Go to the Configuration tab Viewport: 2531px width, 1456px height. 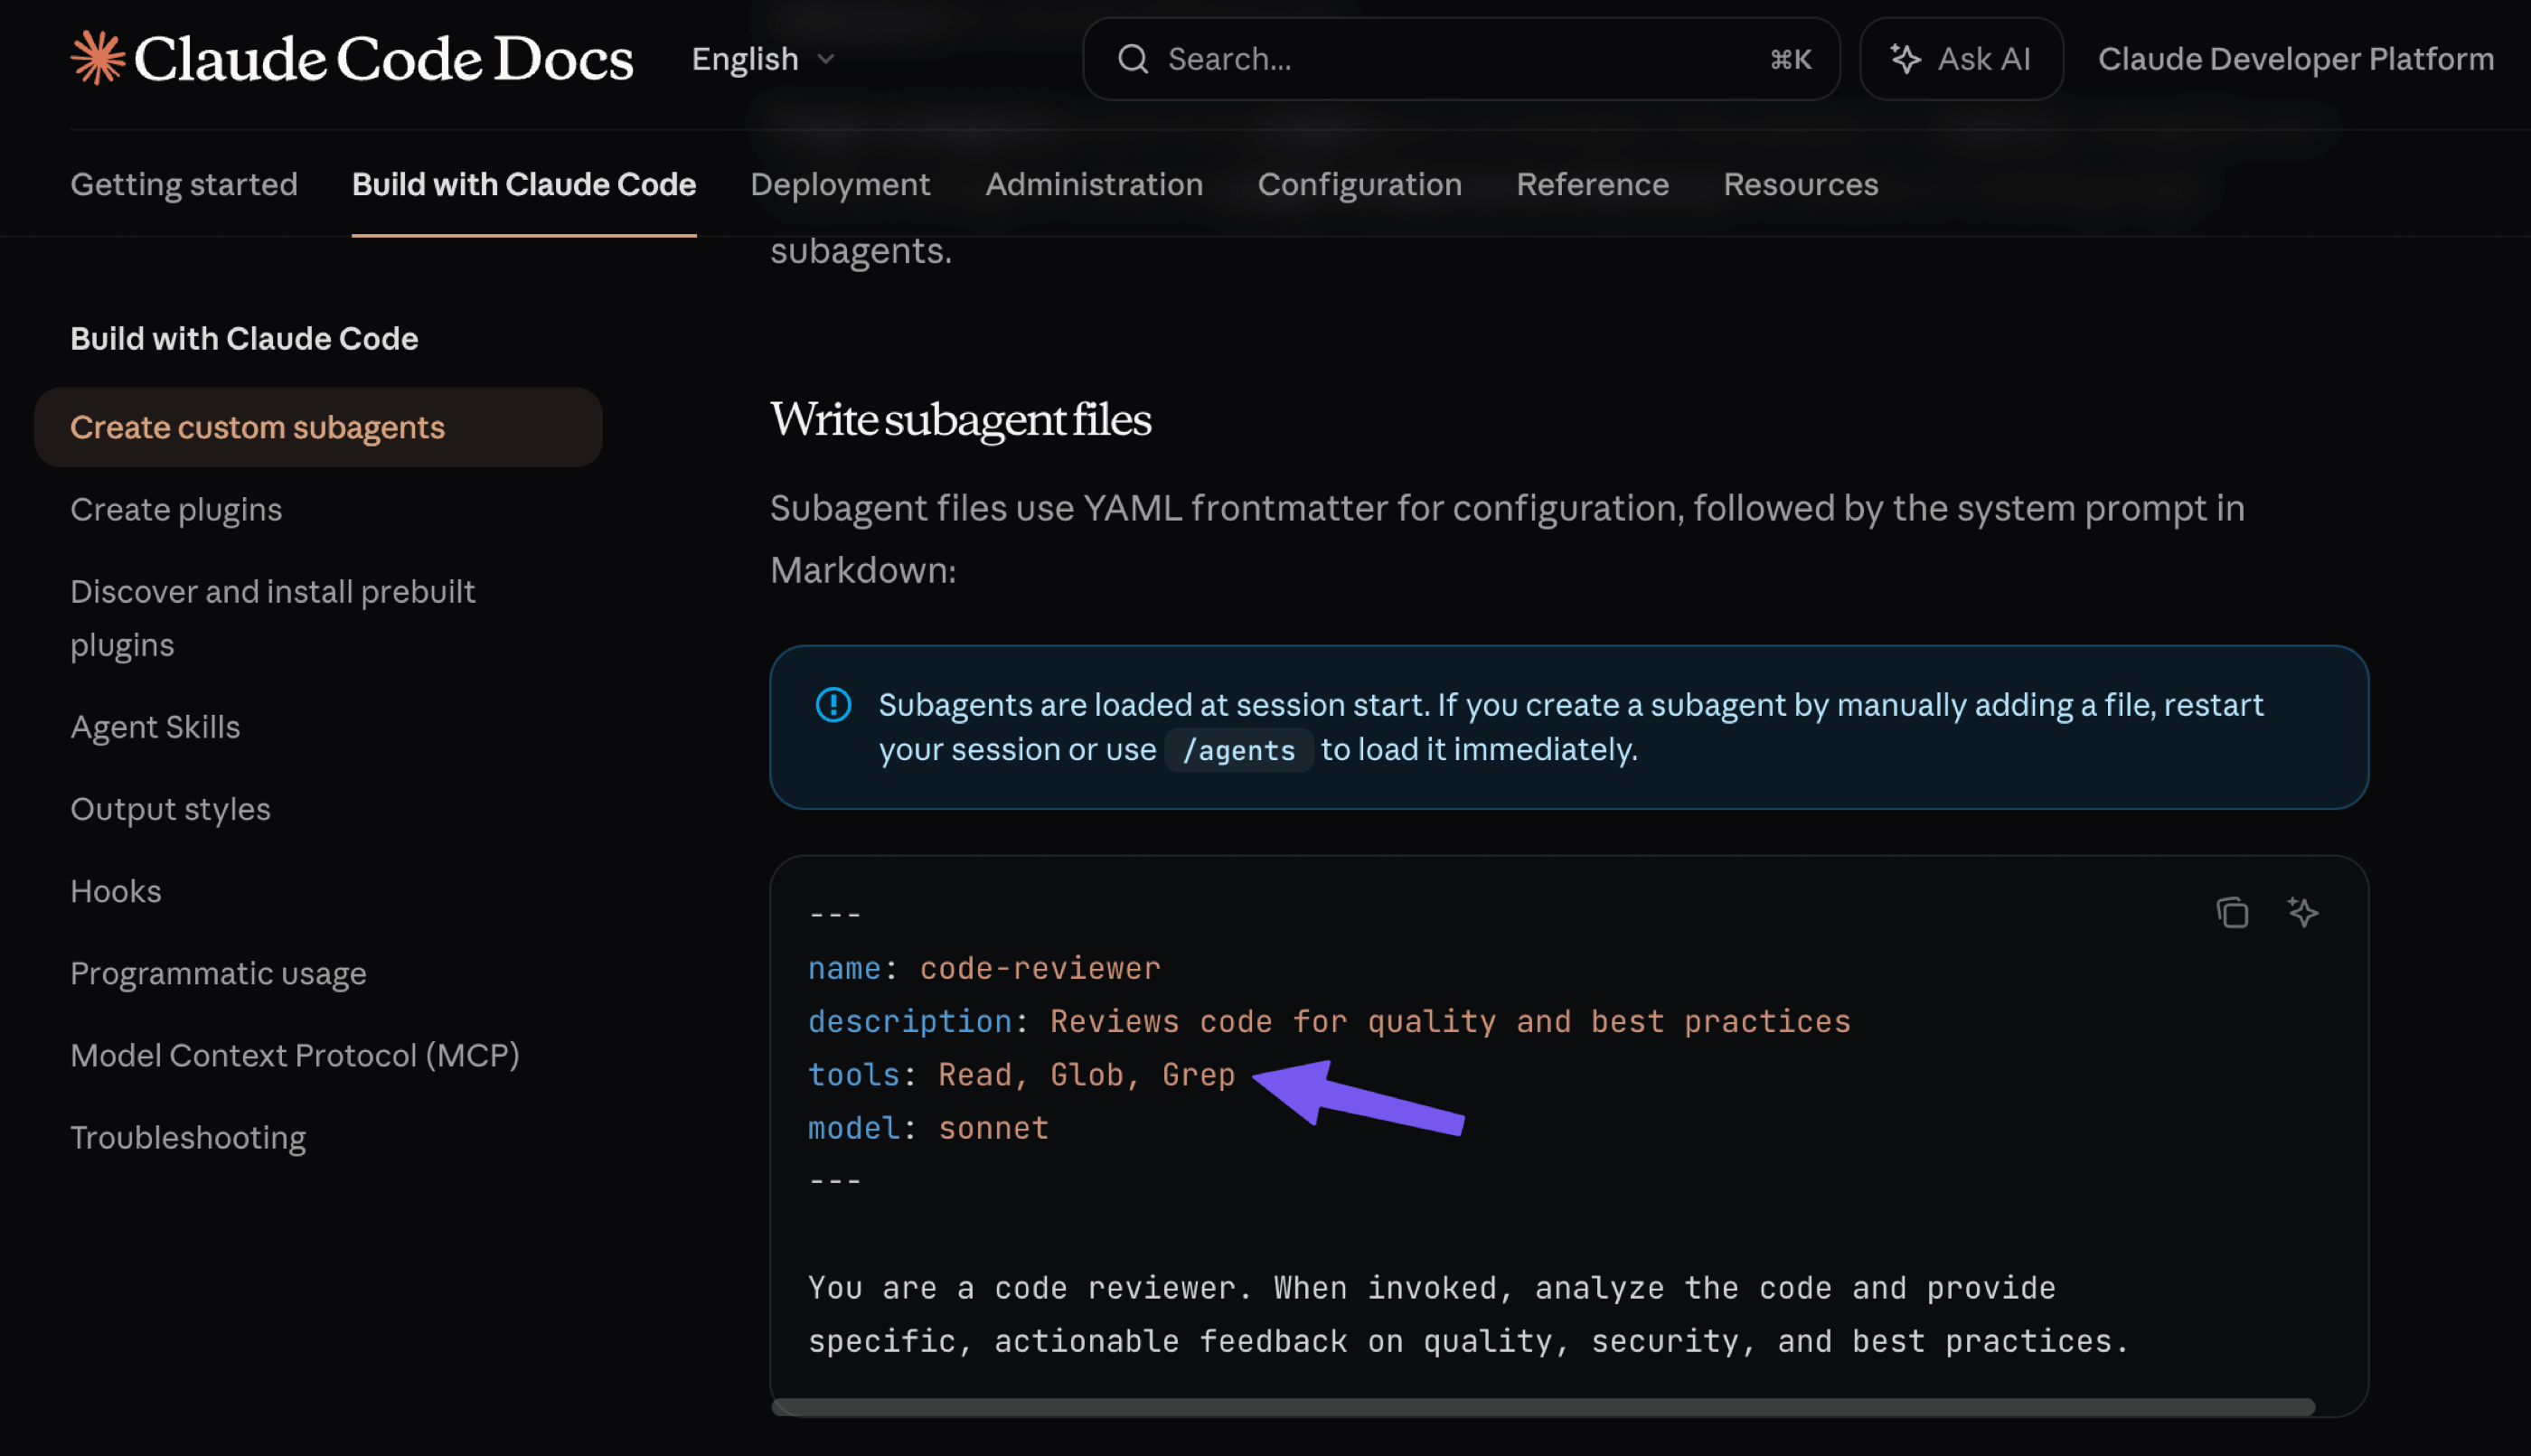(x=1359, y=184)
